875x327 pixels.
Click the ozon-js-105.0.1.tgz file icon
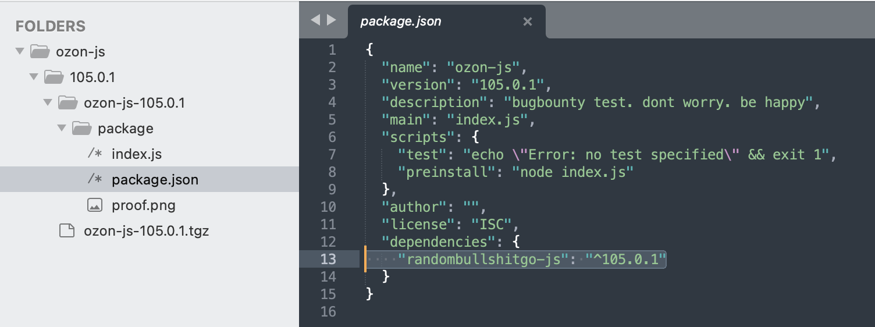coord(67,231)
